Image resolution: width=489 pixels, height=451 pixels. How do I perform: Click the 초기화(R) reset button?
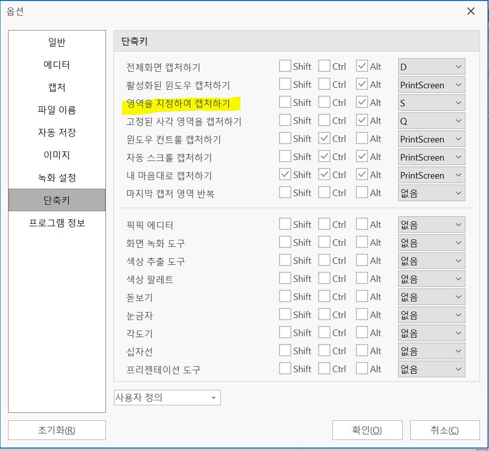coord(57,430)
